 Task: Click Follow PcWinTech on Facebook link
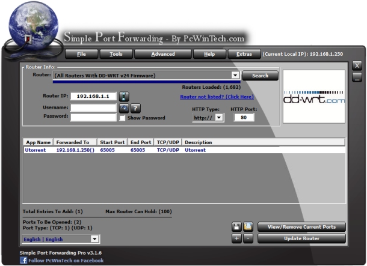point(66,261)
